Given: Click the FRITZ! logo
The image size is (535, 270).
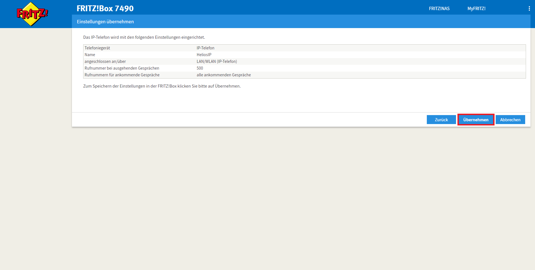Looking at the screenshot, I should coord(32,14).
